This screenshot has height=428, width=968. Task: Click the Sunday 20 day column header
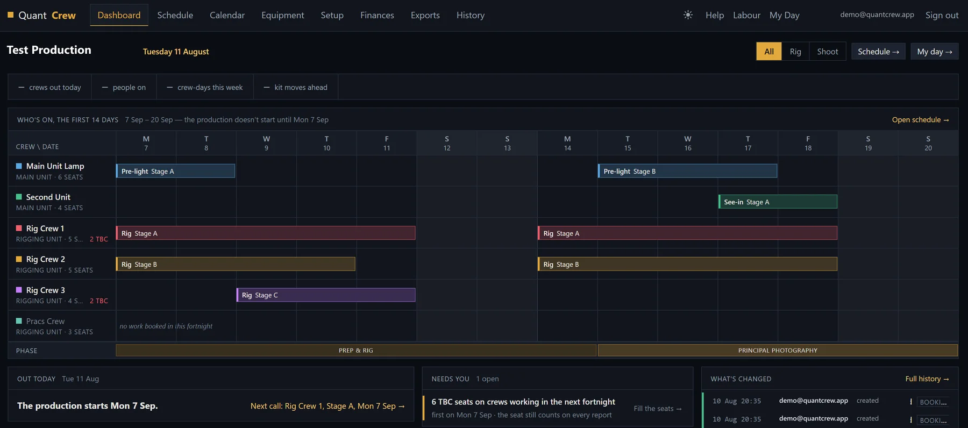click(x=928, y=143)
